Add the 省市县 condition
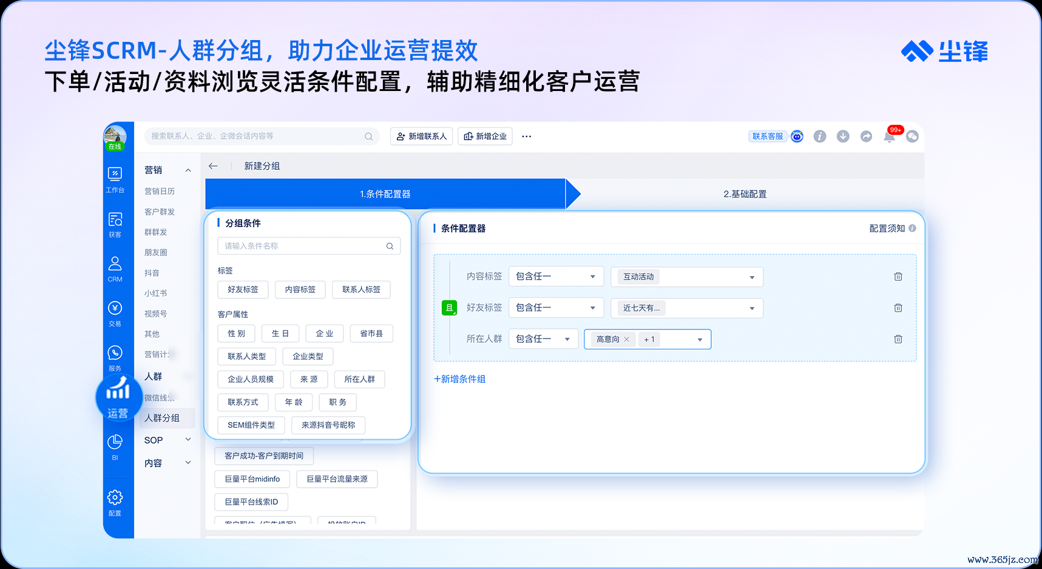 click(x=371, y=334)
